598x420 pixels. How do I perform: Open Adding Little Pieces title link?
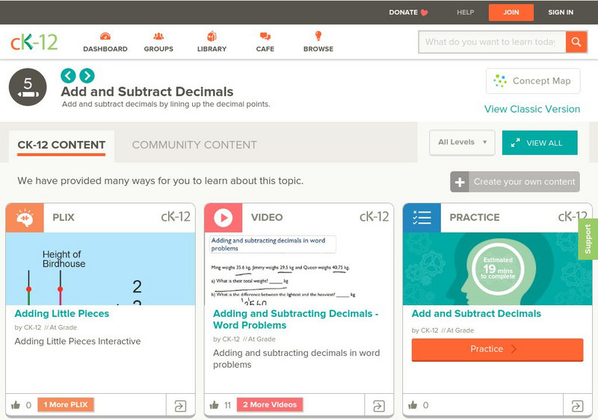[x=62, y=313]
